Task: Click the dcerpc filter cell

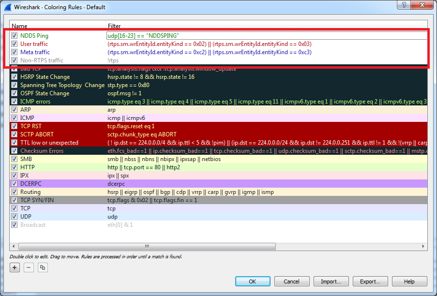Action: point(116,184)
